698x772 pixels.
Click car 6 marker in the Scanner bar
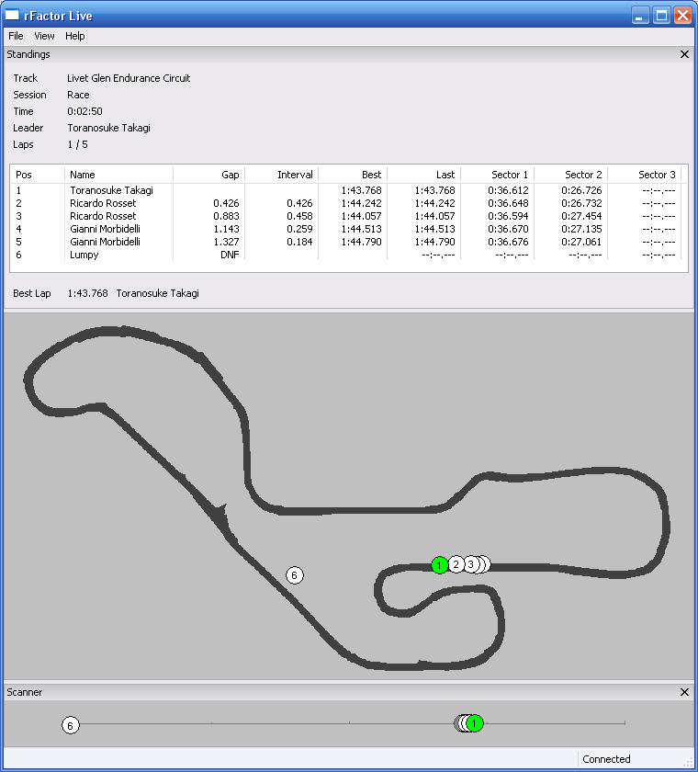(x=71, y=725)
